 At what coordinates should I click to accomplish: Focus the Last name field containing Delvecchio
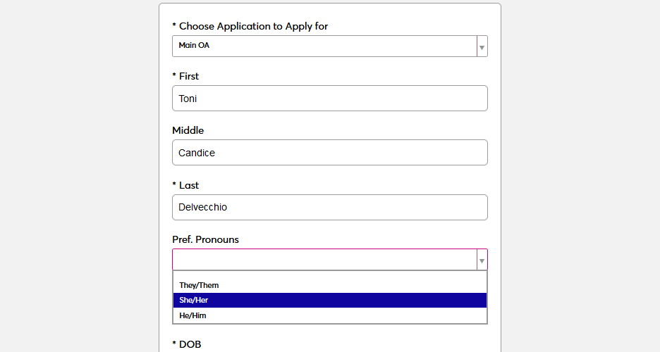tap(329, 207)
